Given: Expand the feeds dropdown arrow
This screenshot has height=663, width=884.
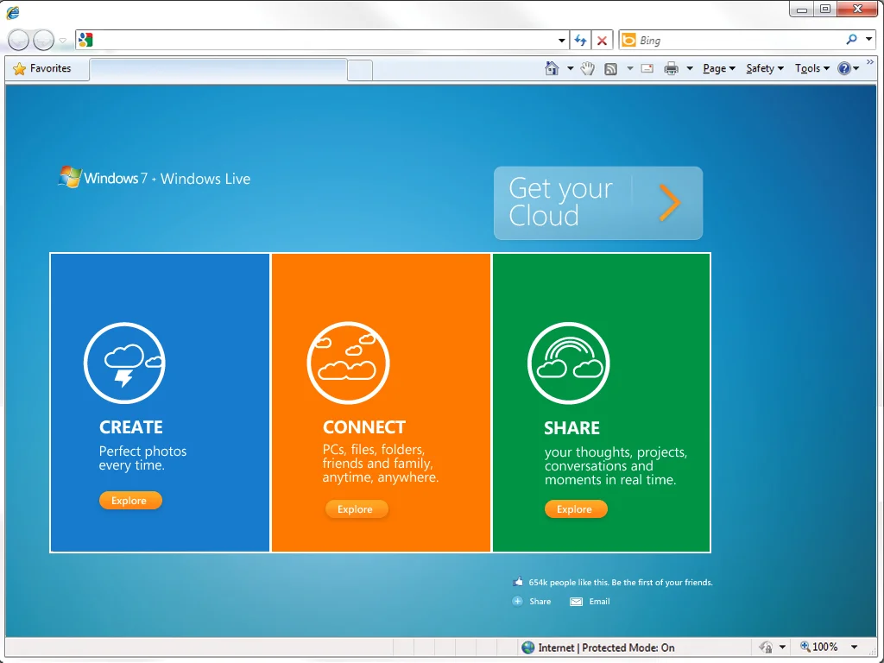Looking at the screenshot, I should coord(629,69).
